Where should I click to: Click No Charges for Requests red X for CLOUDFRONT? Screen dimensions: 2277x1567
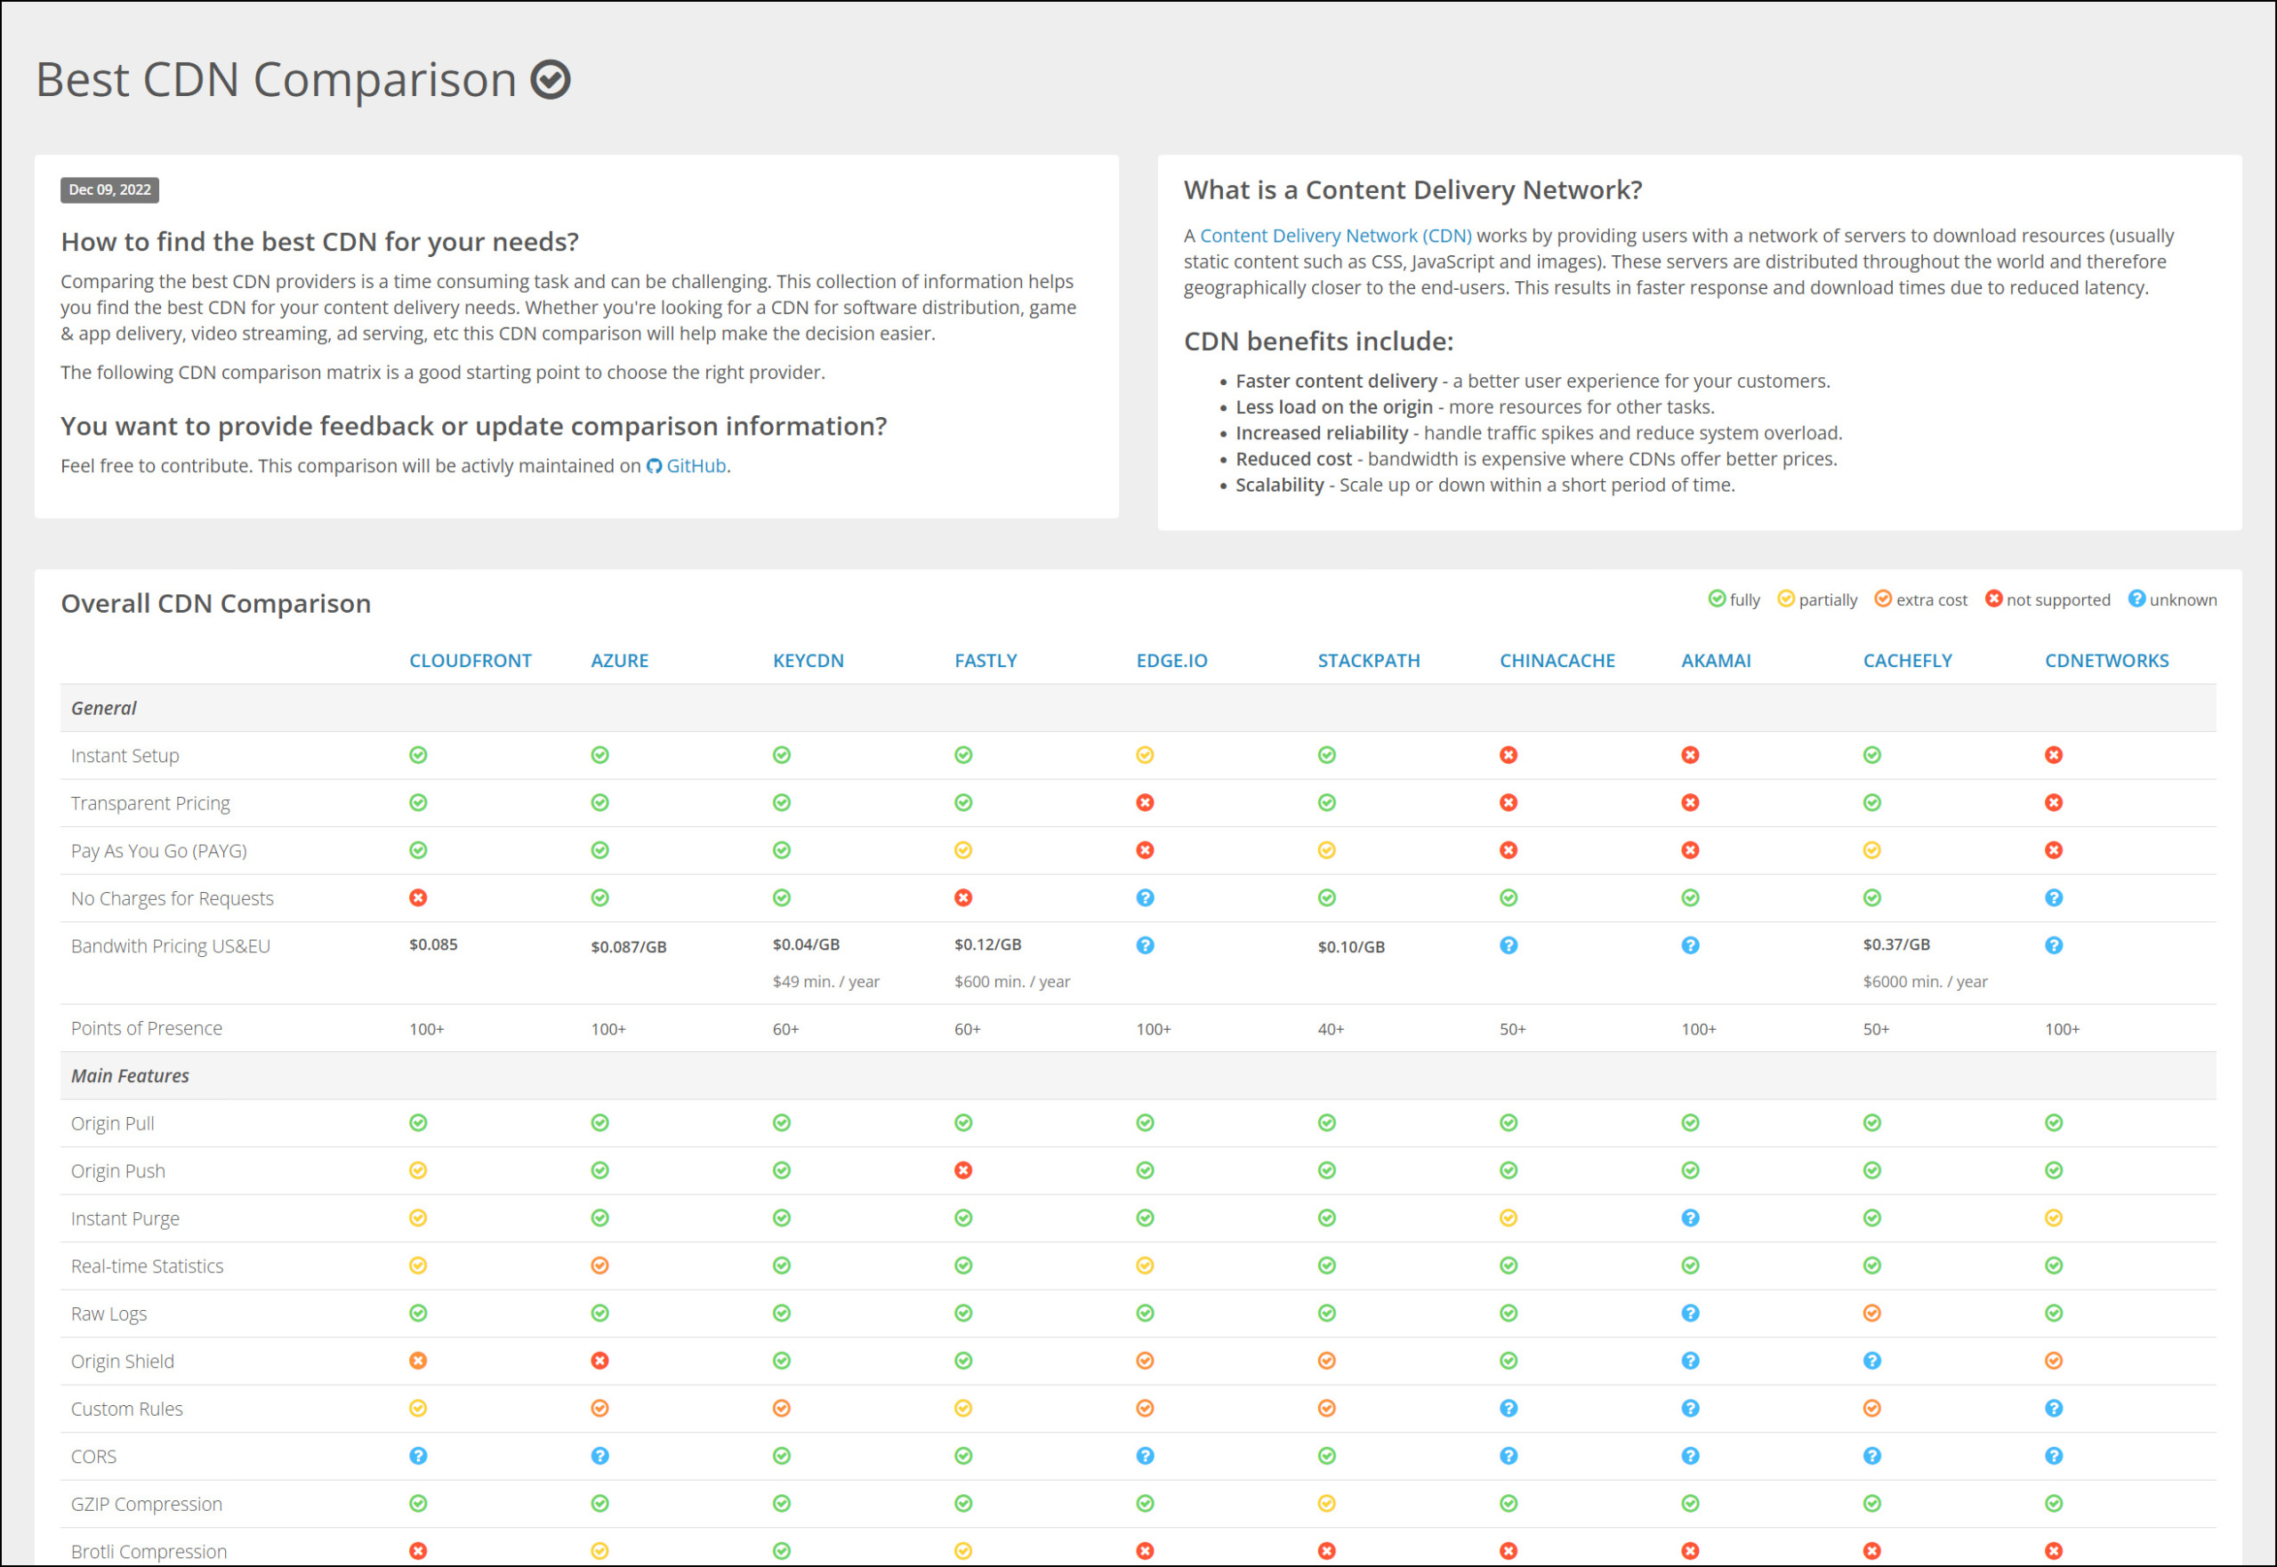coord(418,897)
